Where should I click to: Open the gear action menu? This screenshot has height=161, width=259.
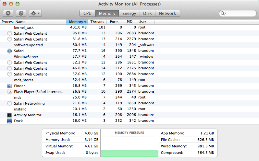pos(35,13)
